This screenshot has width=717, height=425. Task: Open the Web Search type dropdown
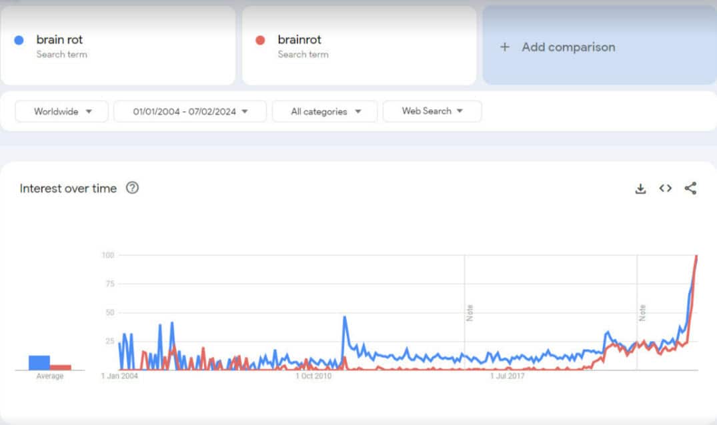click(432, 111)
